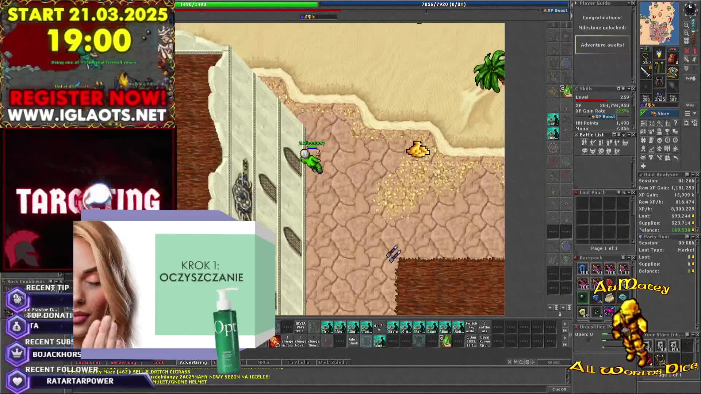
Task: Click the XP Boost label near the top bar
Action: (555, 10)
